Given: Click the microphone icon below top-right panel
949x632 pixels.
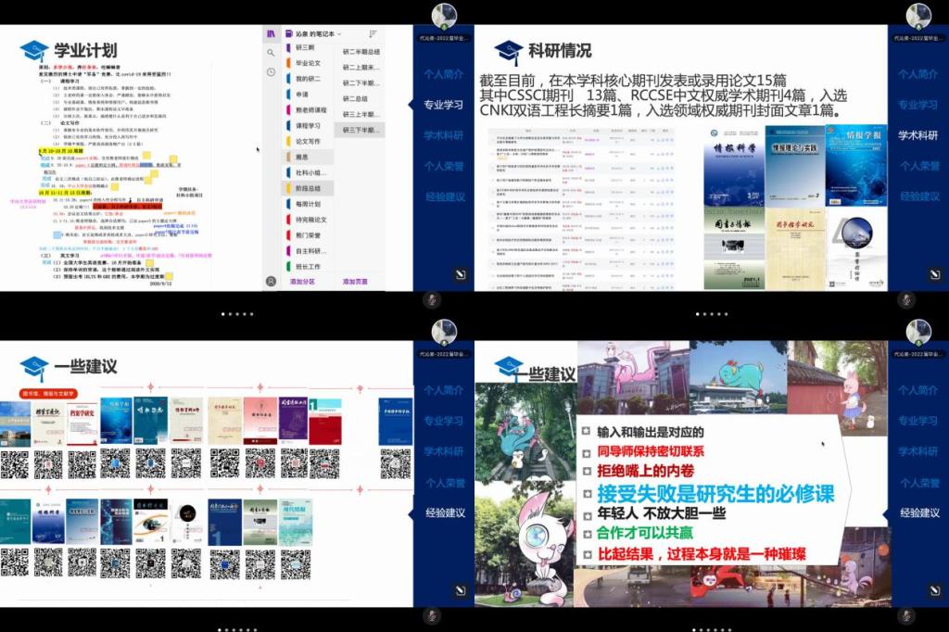Looking at the screenshot, I should pyautogui.click(x=906, y=299).
